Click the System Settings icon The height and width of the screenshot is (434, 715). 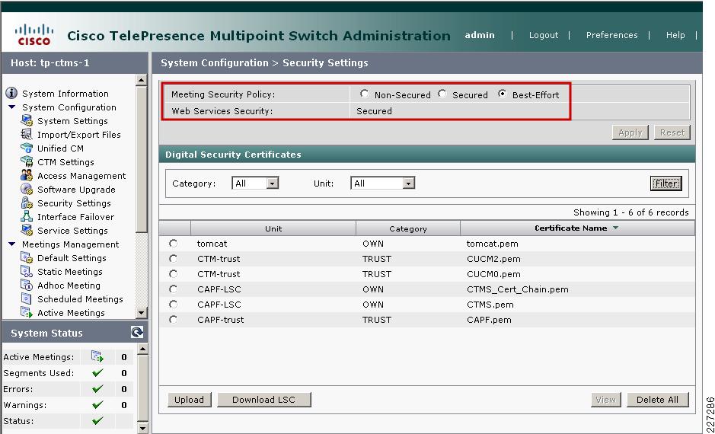coord(27,121)
